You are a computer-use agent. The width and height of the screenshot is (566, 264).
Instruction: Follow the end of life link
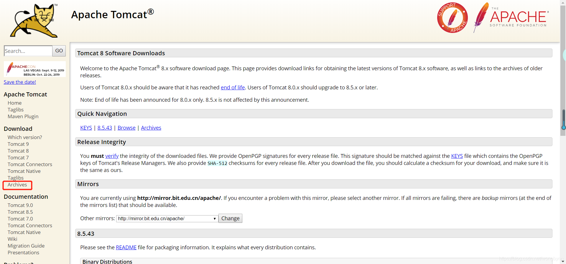(233, 88)
